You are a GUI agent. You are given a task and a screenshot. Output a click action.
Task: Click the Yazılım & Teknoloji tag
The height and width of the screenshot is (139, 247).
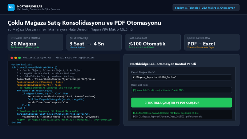click(188, 8)
